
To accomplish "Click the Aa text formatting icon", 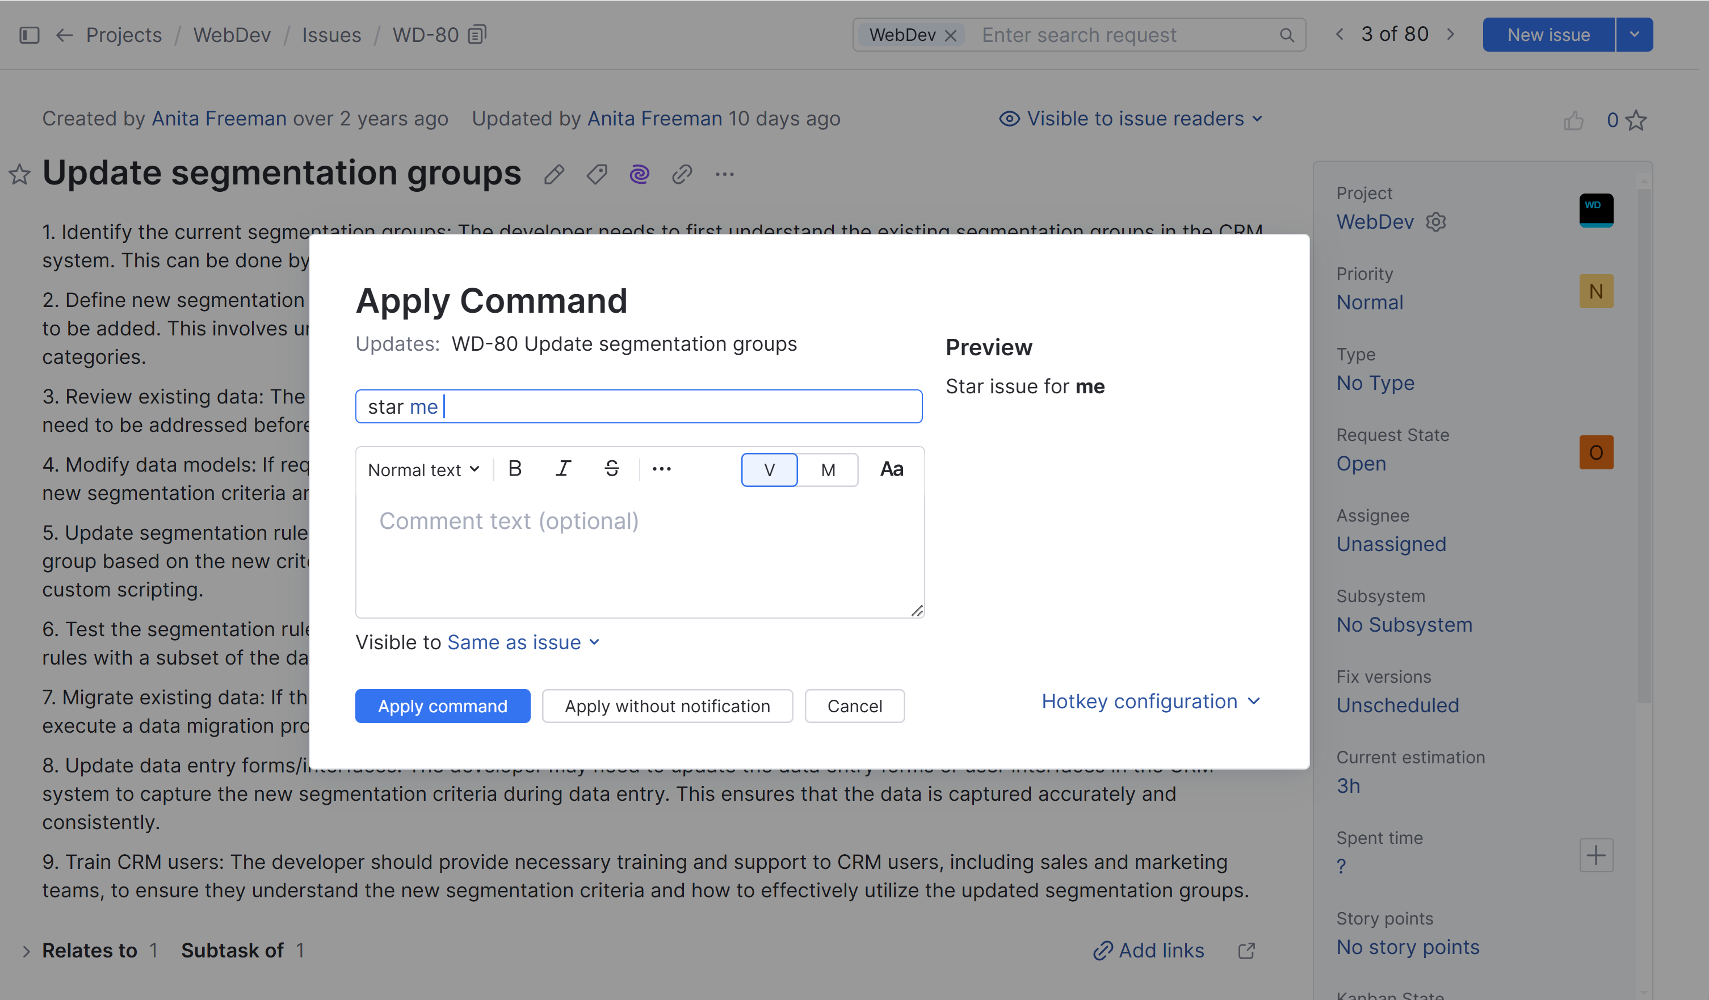I will (x=891, y=469).
